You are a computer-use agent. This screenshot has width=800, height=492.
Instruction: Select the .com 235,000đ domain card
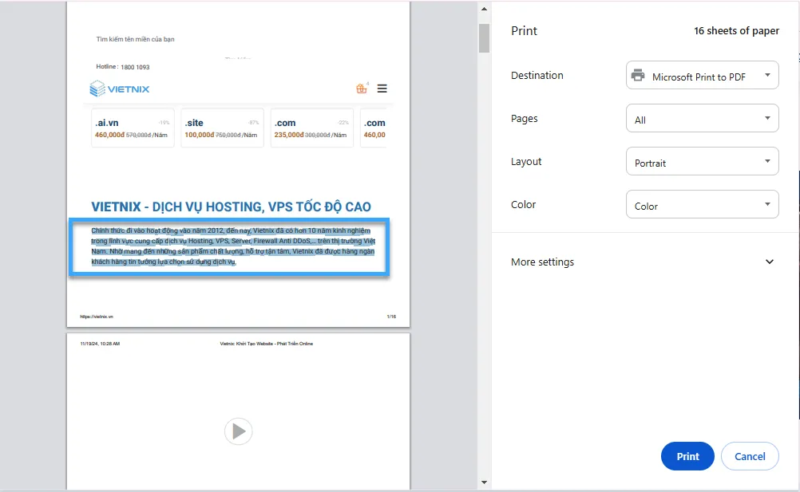pyautogui.click(x=311, y=128)
